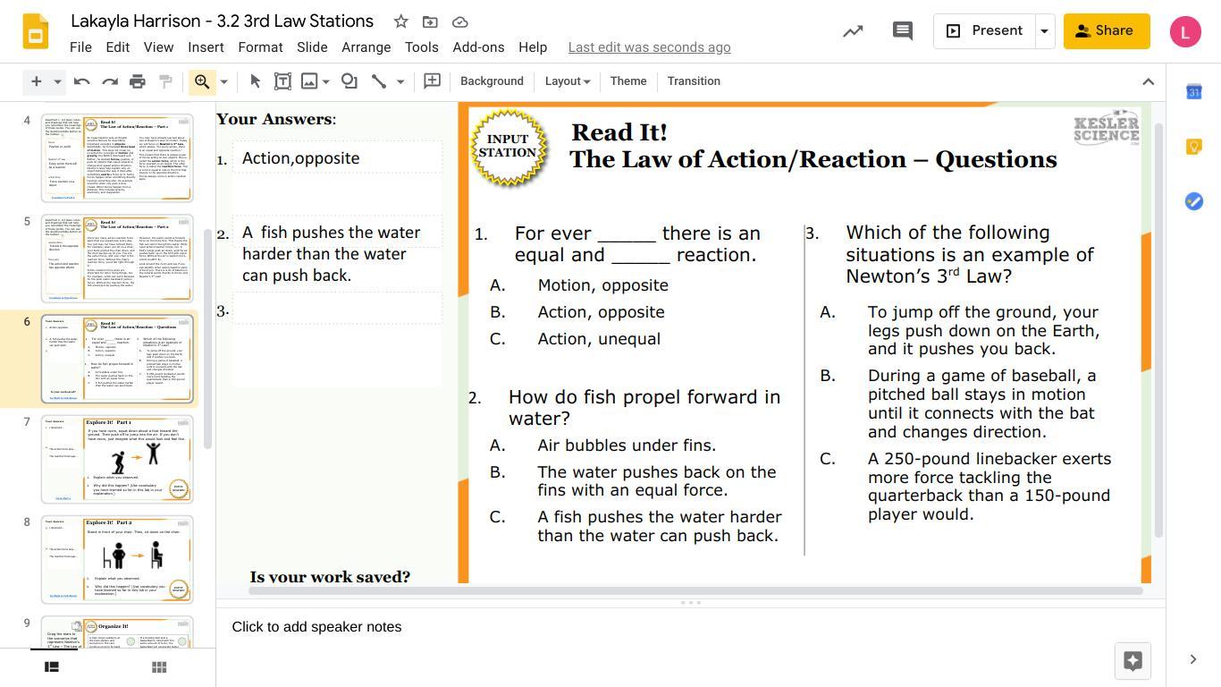This screenshot has height=687, width=1221.
Task: Redo the last action
Action: tap(109, 81)
